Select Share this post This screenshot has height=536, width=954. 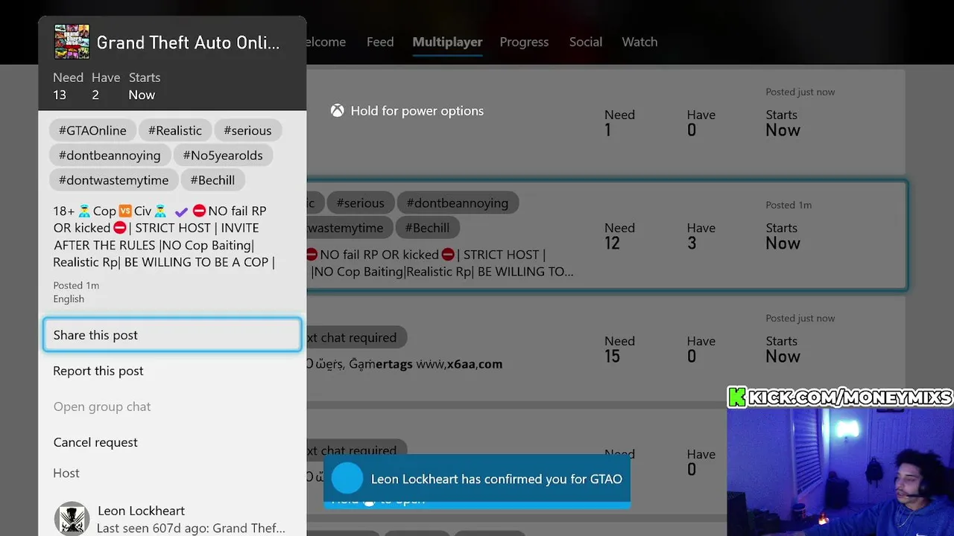(x=172, y=335)
